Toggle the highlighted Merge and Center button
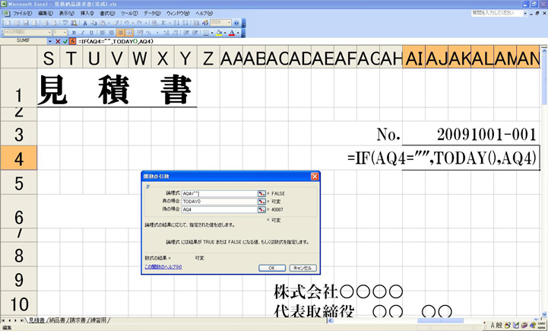548x331 pixels. (129, 33)
